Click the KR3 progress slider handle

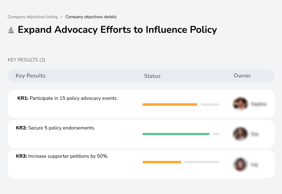click(x=183, y=162)
